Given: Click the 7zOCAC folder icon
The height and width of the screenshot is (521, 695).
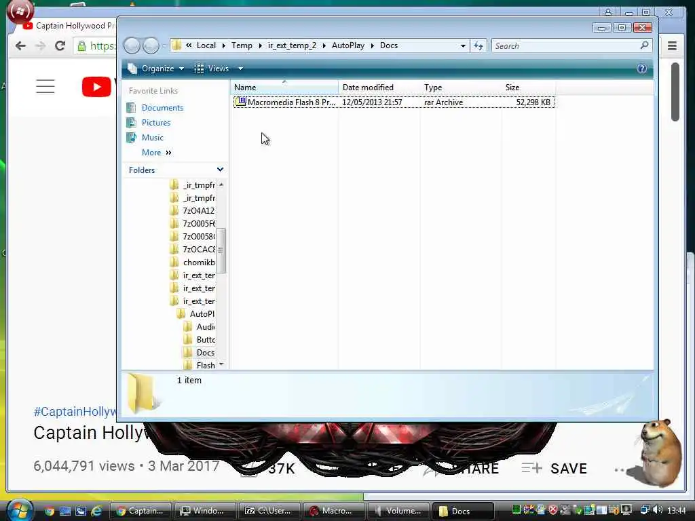Looking at the screenshot, I should [x=174, y=249].
